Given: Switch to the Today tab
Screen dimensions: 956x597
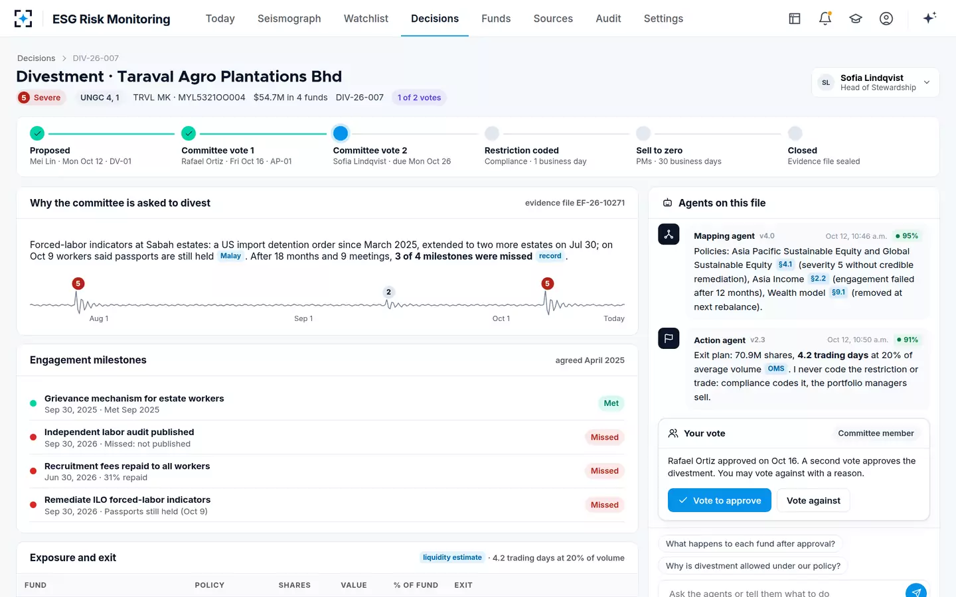Looking at the screenshot, I should pos(220,19).
